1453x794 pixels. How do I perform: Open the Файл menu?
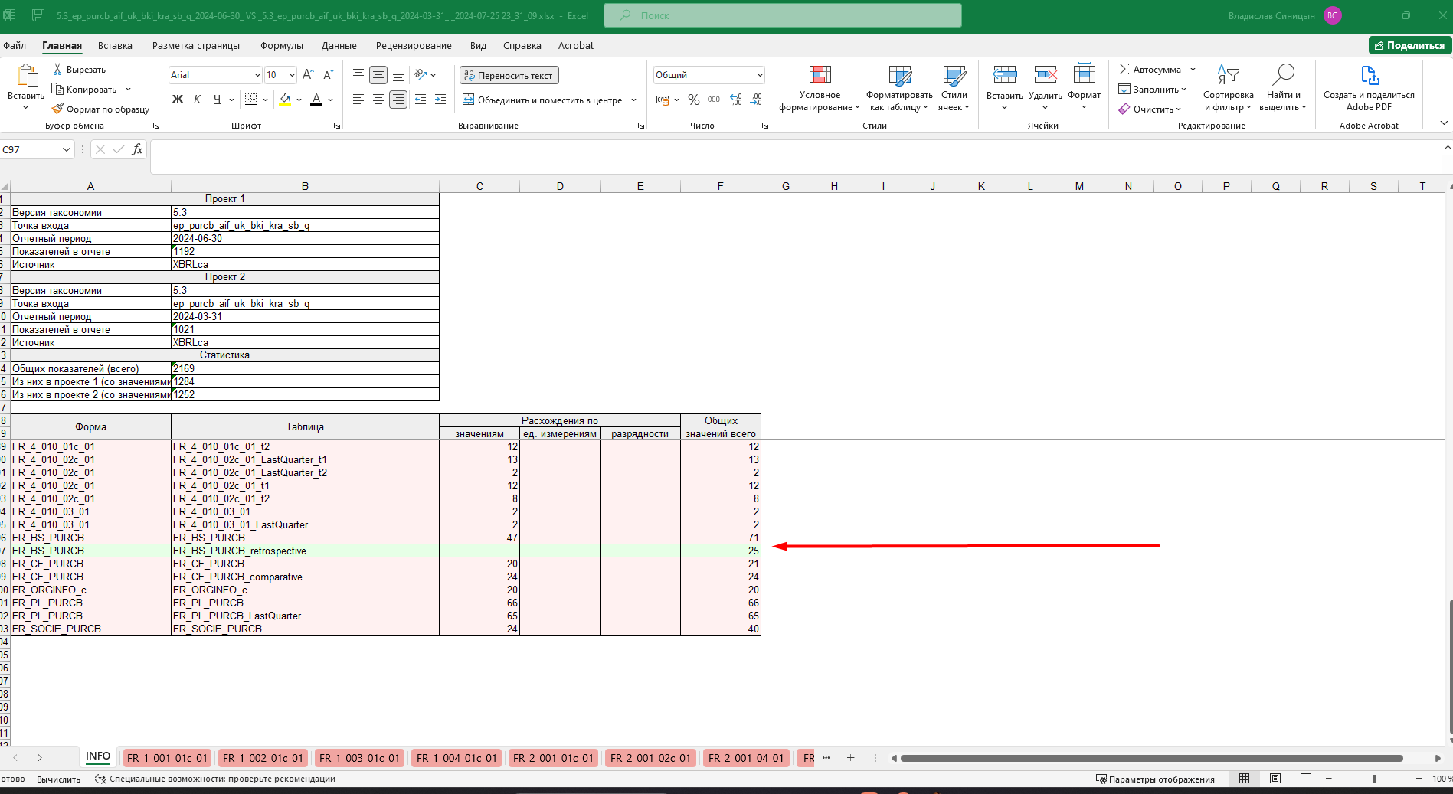point(15,46)
